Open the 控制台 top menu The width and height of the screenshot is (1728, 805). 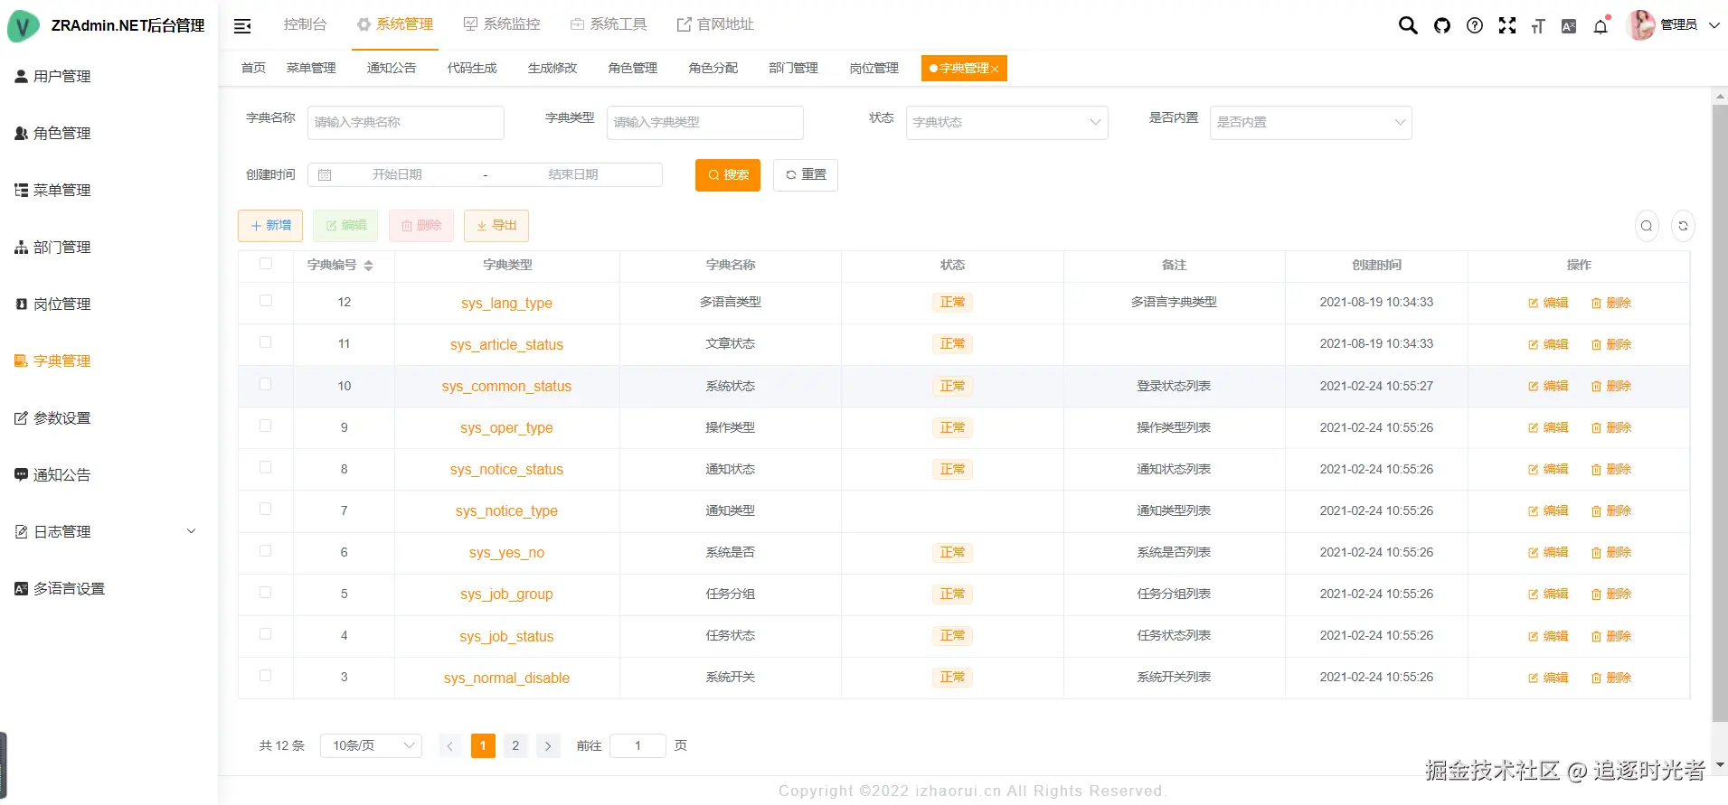(x=305, y=24)
